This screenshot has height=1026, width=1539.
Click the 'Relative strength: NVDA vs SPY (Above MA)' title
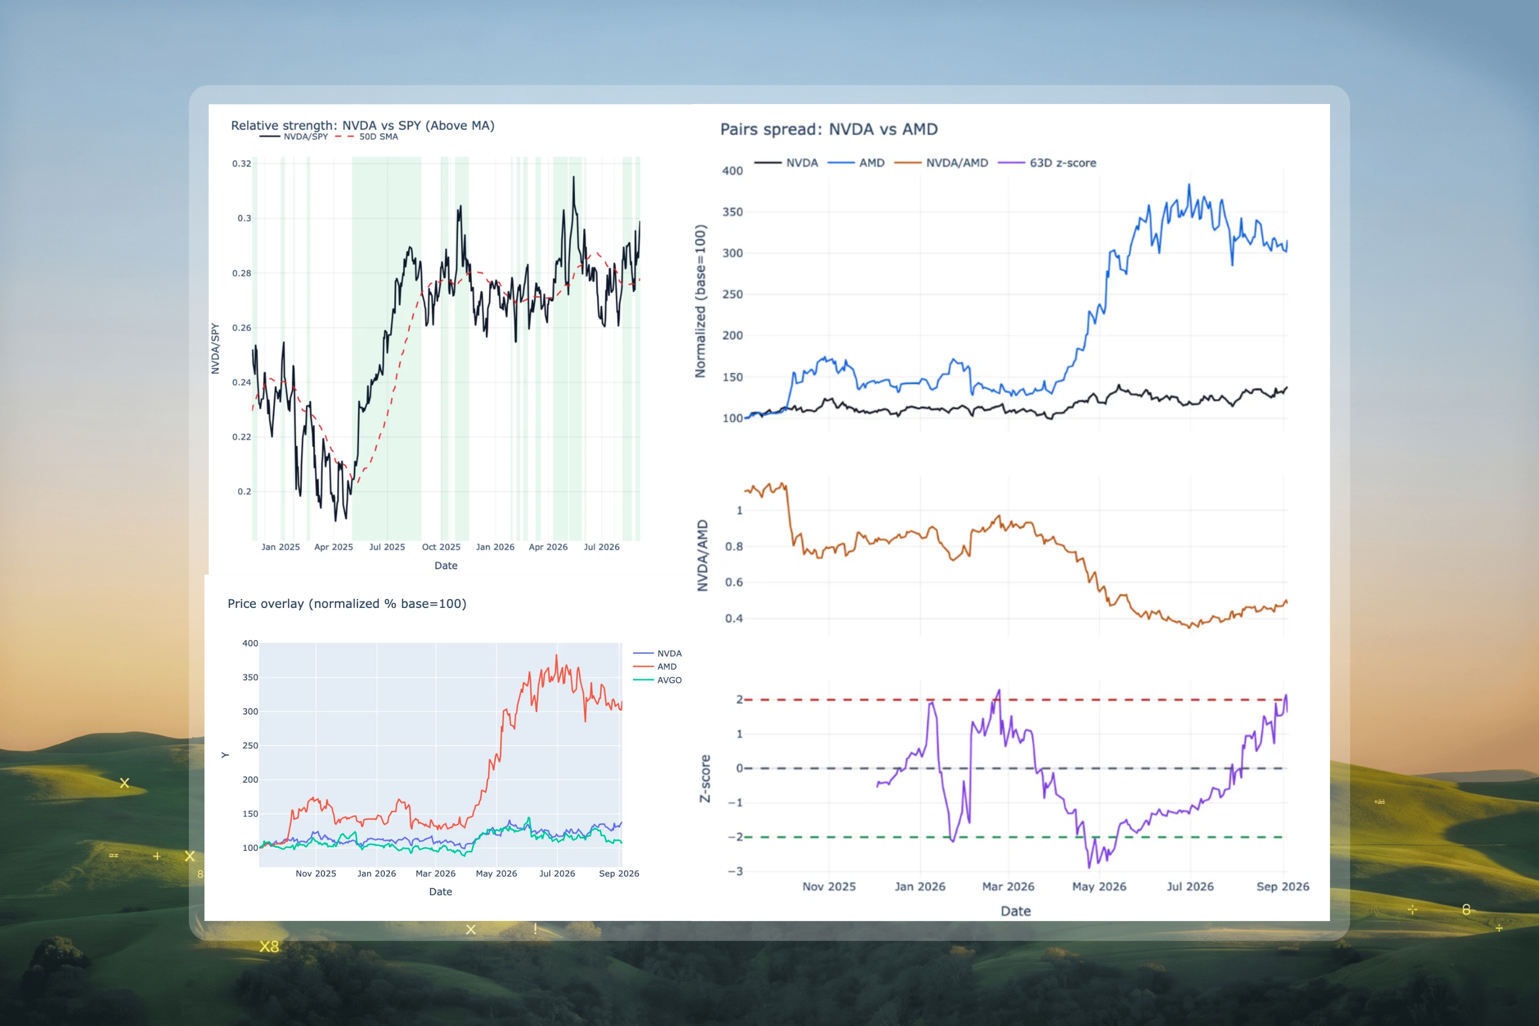(363, 125)
